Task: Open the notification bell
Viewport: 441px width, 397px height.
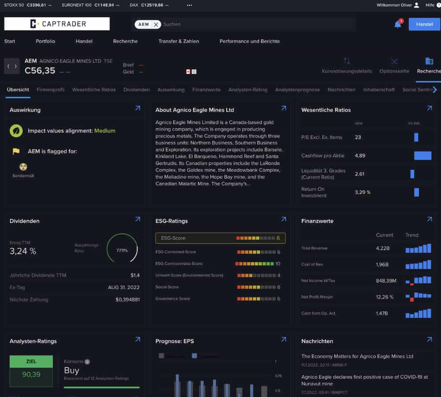Action: (x=398, y=24)
